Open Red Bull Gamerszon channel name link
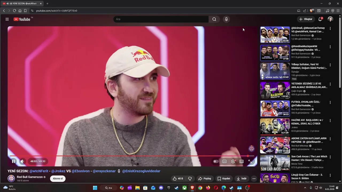 30,177
